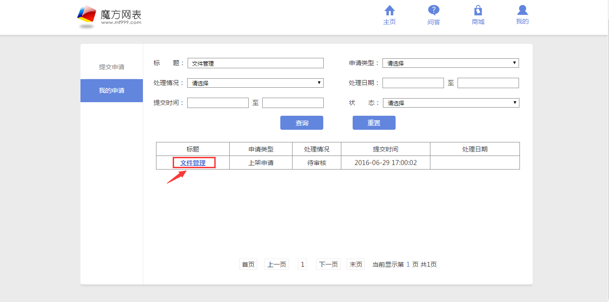Click the 申请类型 column header

(261, 149)
